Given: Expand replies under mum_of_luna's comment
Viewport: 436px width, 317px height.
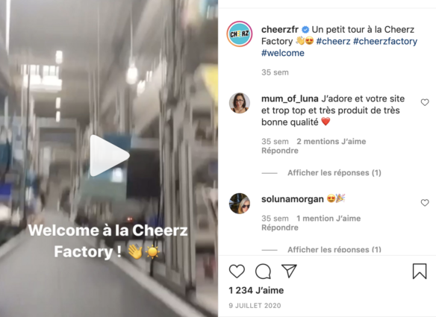Looking at the screenshot, I should pos(334,173).
